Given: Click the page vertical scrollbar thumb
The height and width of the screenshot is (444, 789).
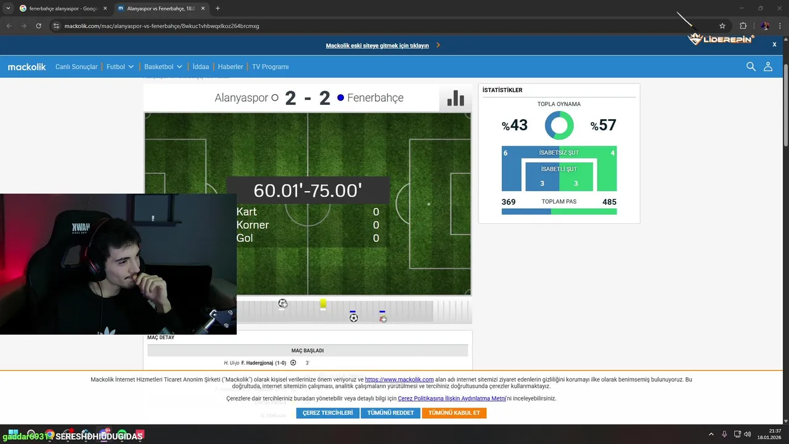Looking at the screenshot, I should click(x=786, y=105).
